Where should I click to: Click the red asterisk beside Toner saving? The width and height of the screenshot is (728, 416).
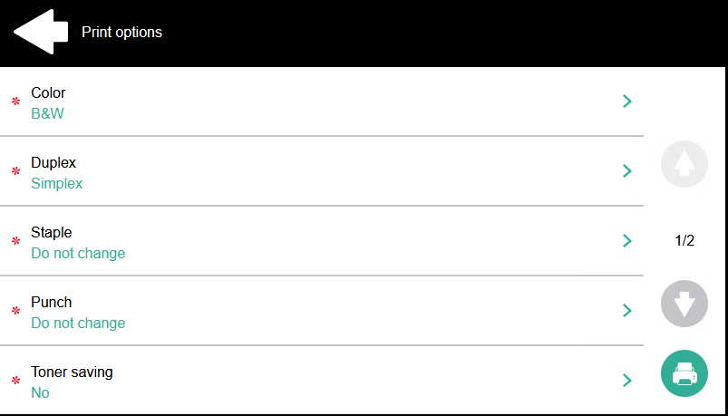[15, 382]
